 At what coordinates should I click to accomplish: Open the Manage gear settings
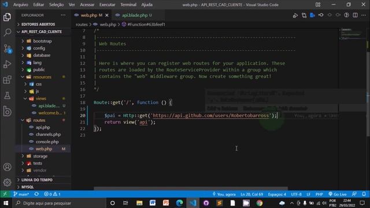(7, 183)
